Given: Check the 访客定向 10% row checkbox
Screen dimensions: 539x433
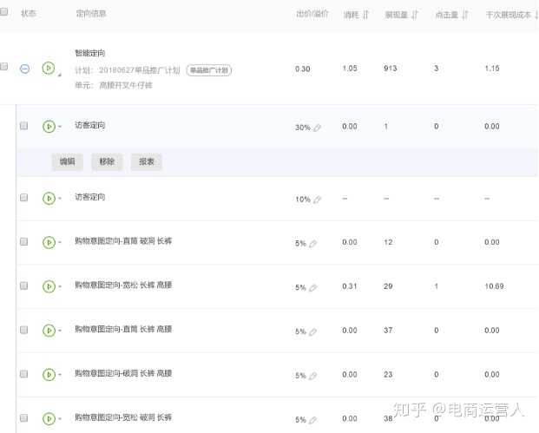Looking at the screenshot, I should pos(23,197).
